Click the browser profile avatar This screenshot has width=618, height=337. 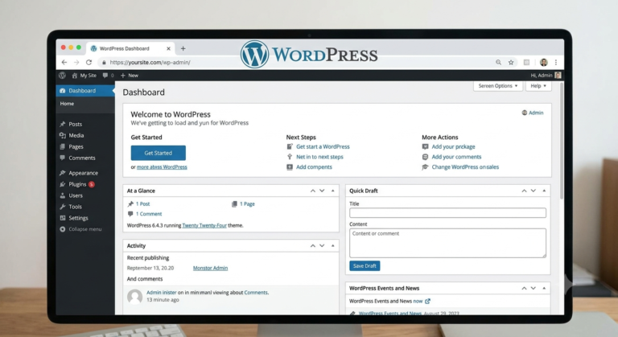click(x=544, y=62)
